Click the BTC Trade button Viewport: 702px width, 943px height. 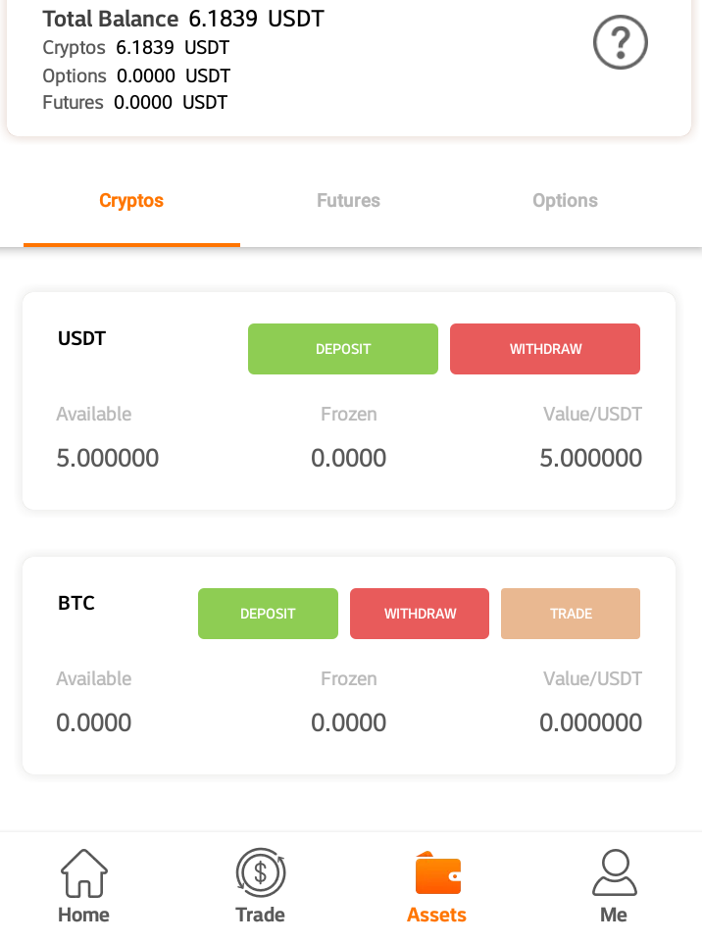[x=571, y=614]
